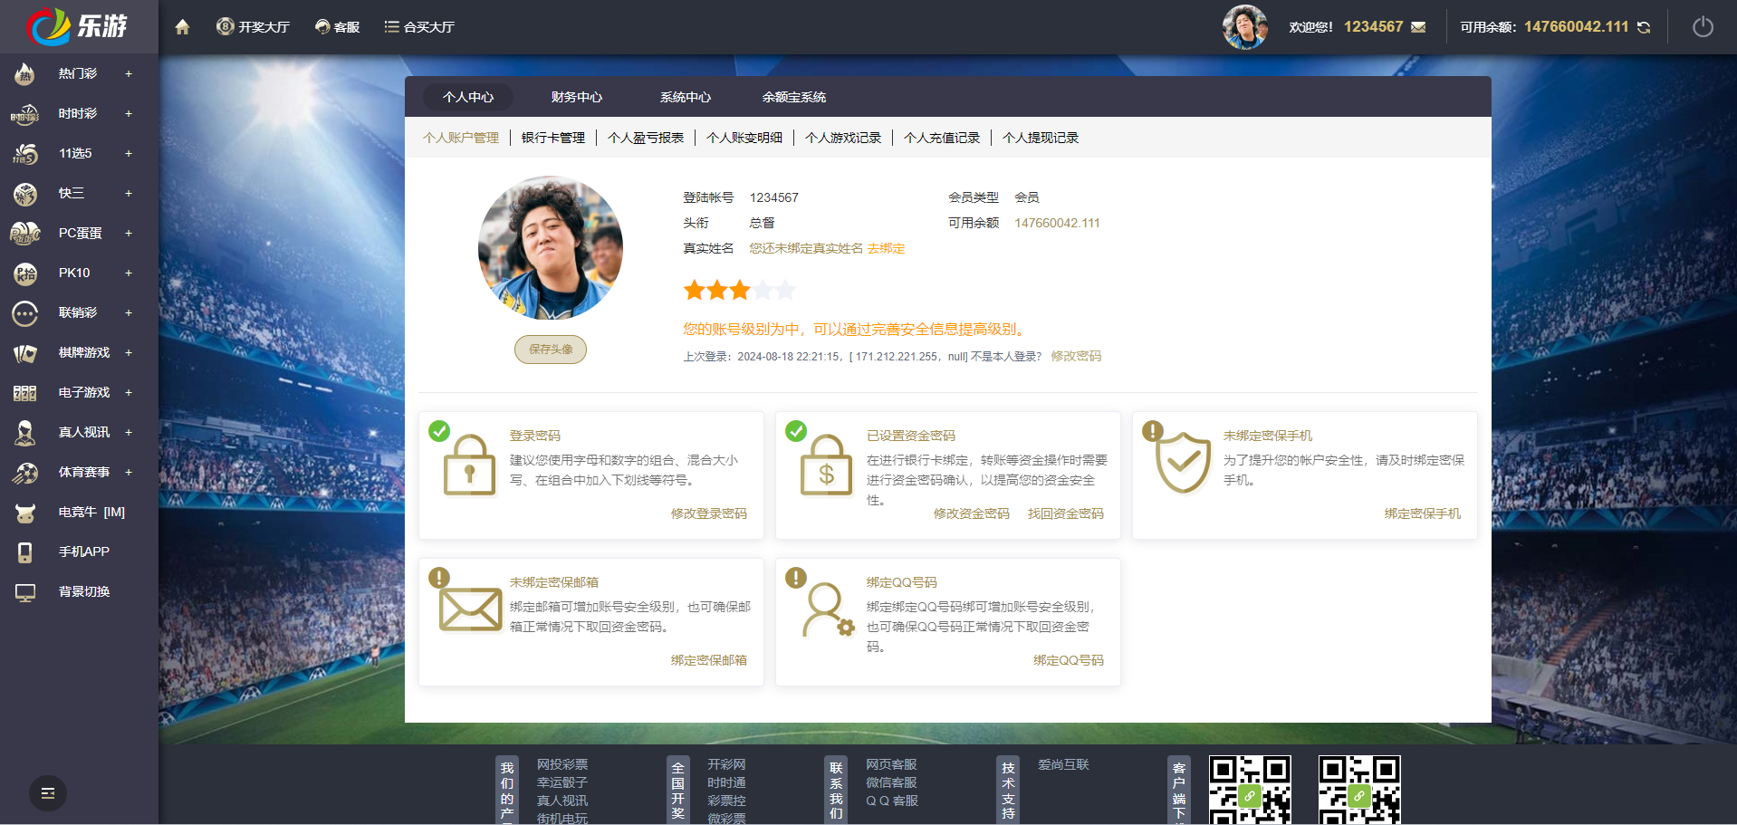This screenshot has width=1737, height=825.
Task: Click 绑定密保邮箱 link
Action: [709, 660]
